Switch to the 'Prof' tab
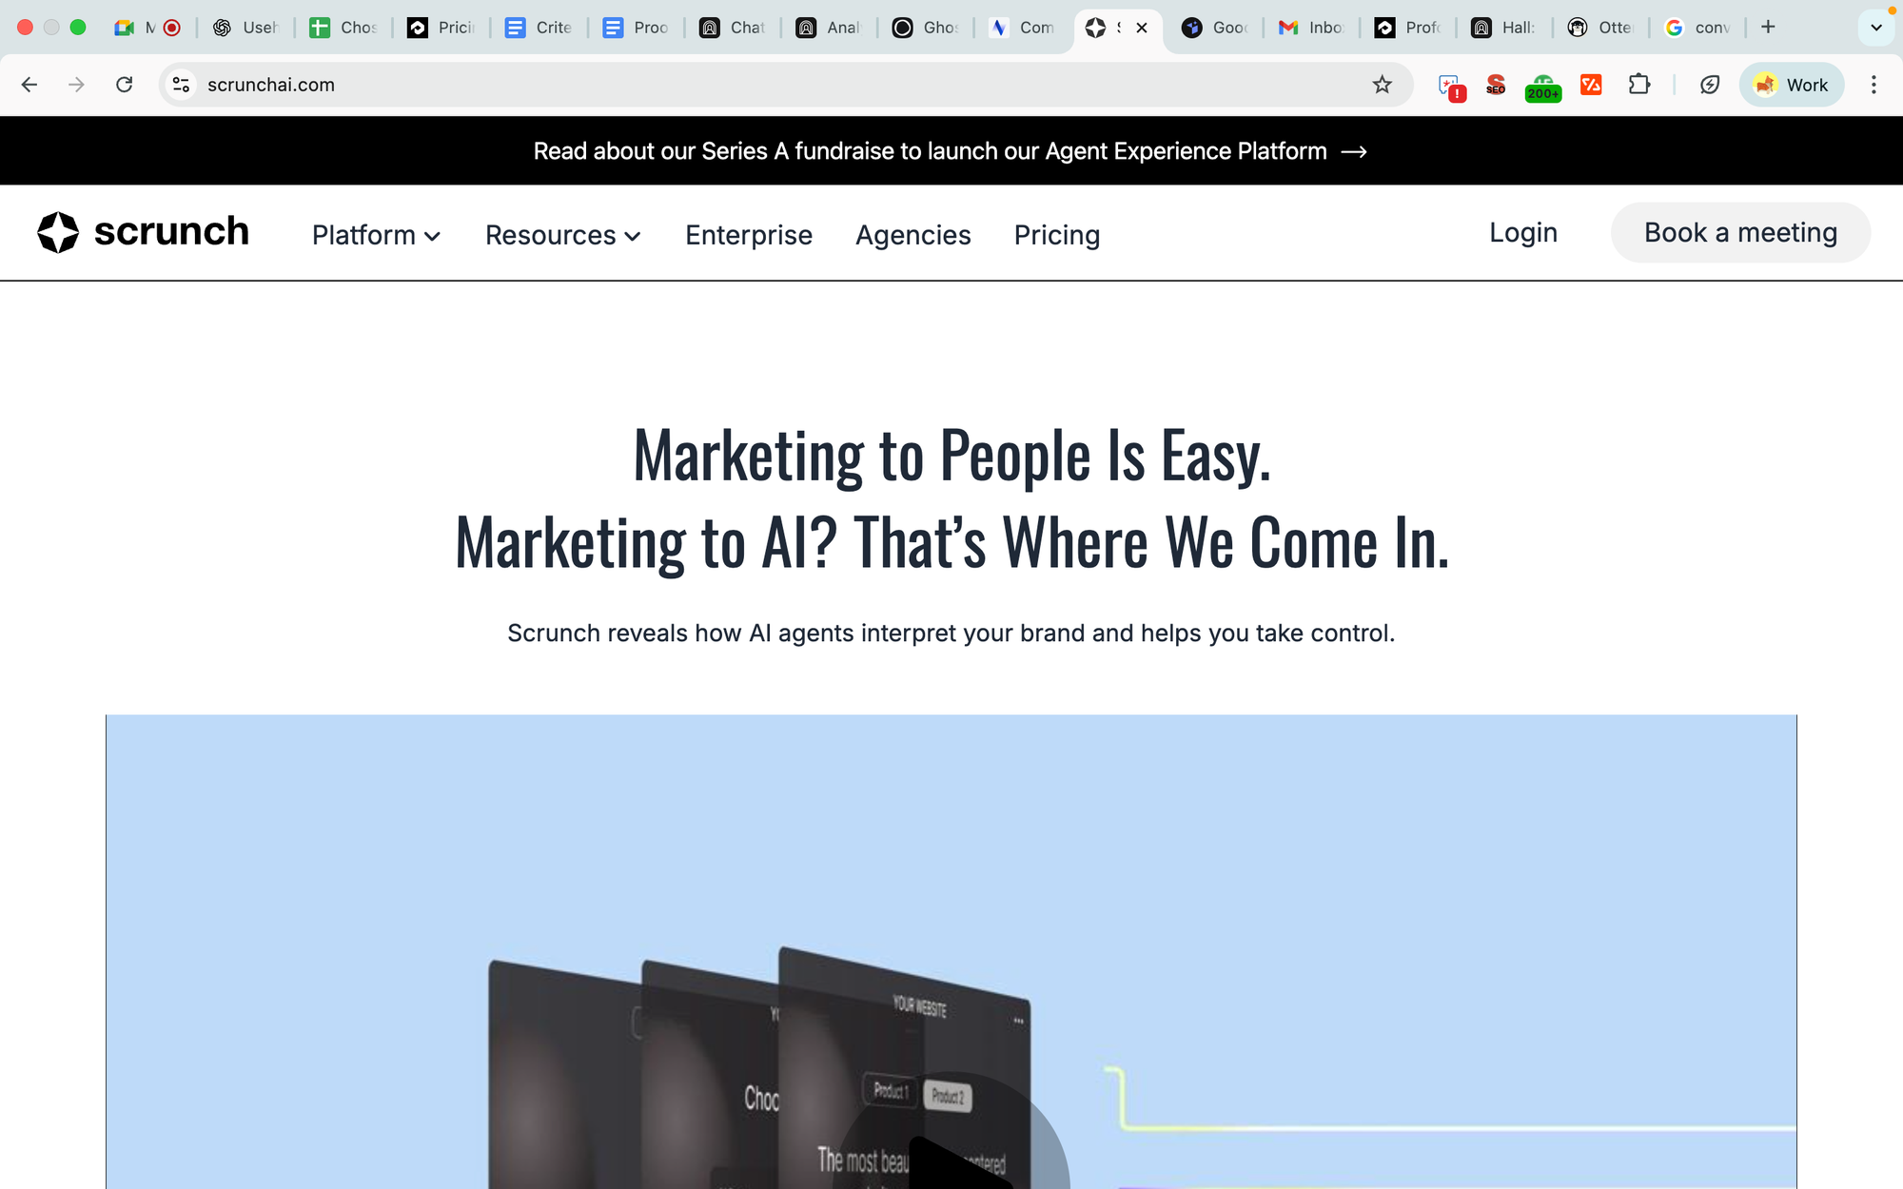Viewport: 1903px width, 1189px height. (1408, 28)
